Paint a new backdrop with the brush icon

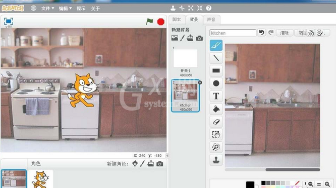pyautogui.click(x=182, y=38)
